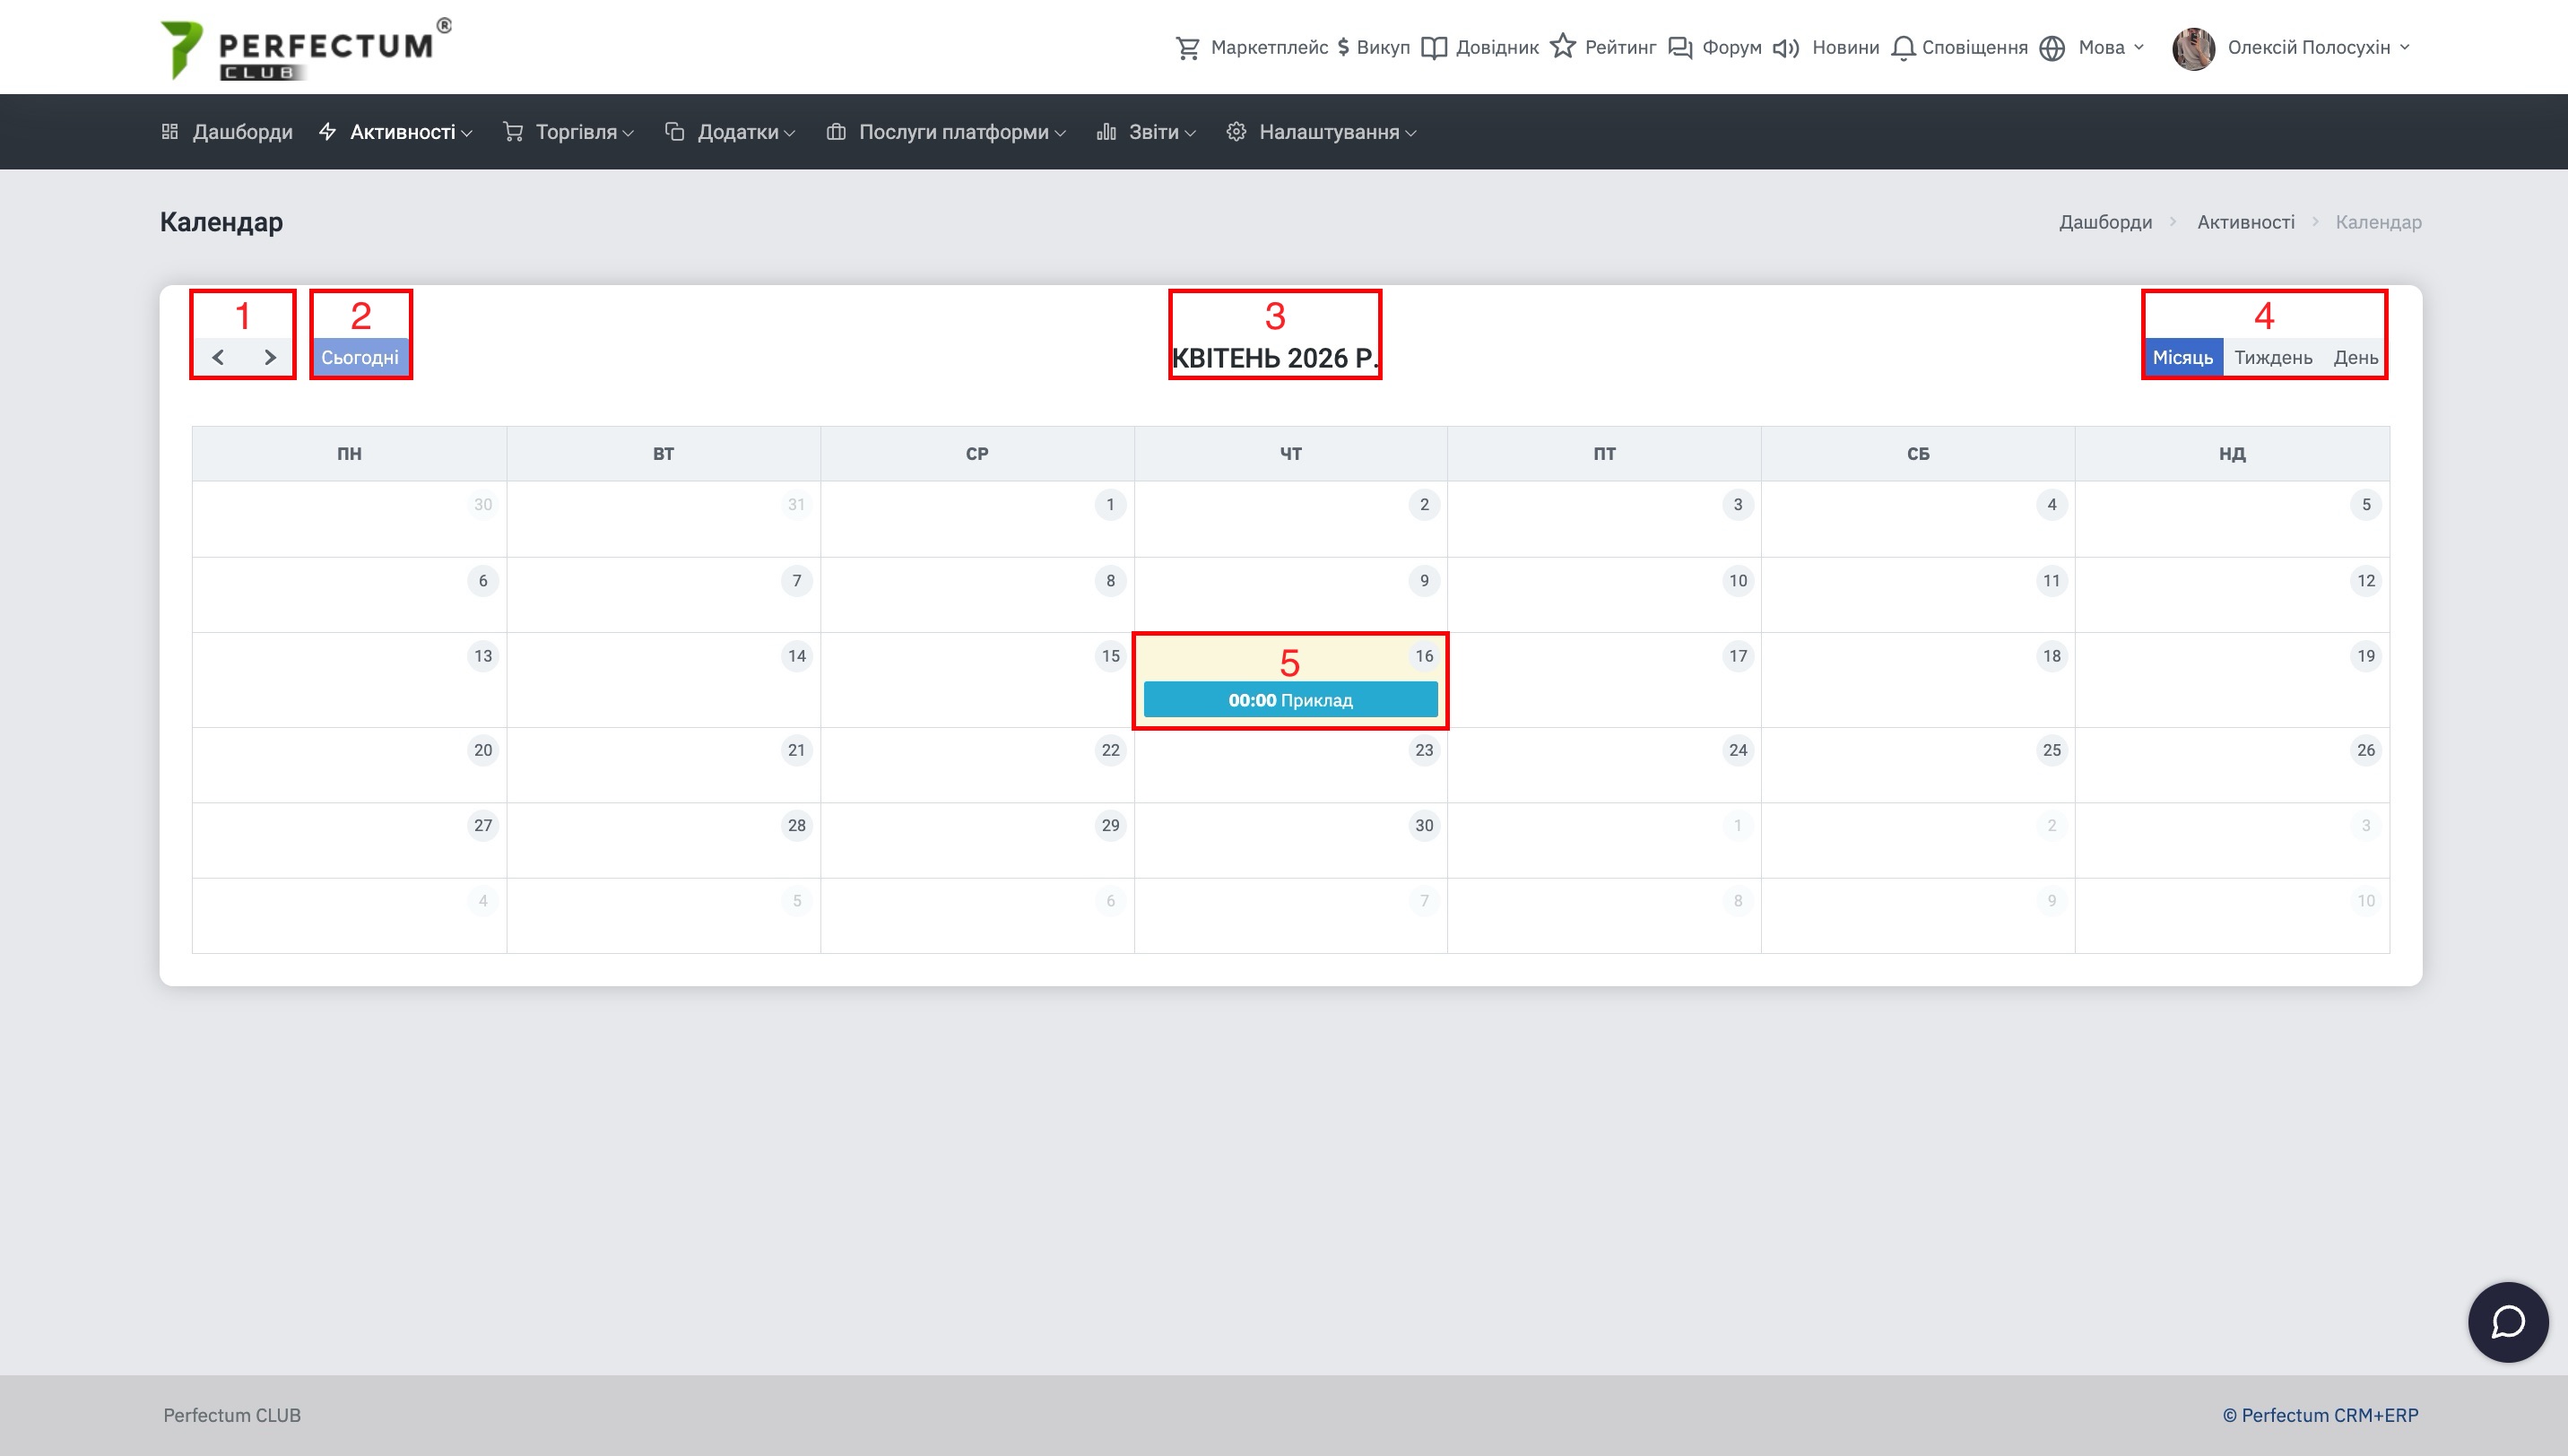Go to the previous month arrow
Viewport: 2568px width, 1456px height.
(218, 357)
